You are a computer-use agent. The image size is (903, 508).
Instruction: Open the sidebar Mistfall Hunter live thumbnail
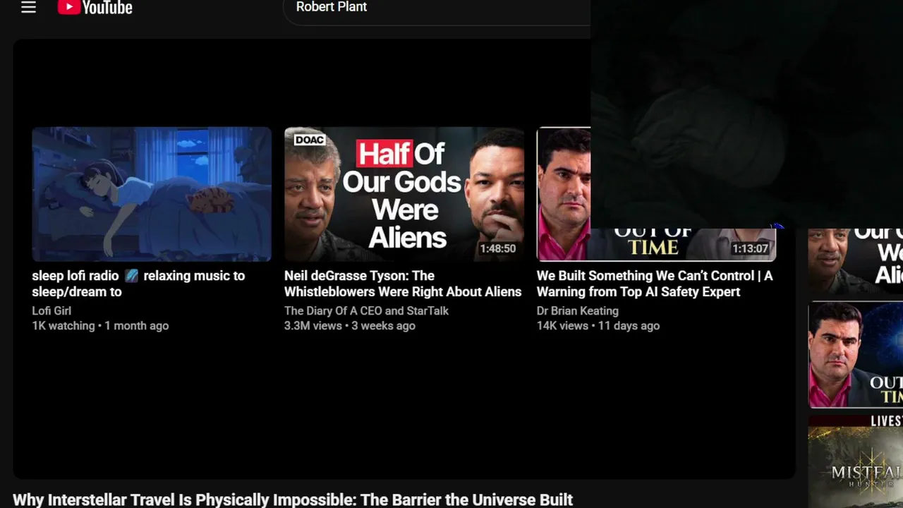(856, 461)
